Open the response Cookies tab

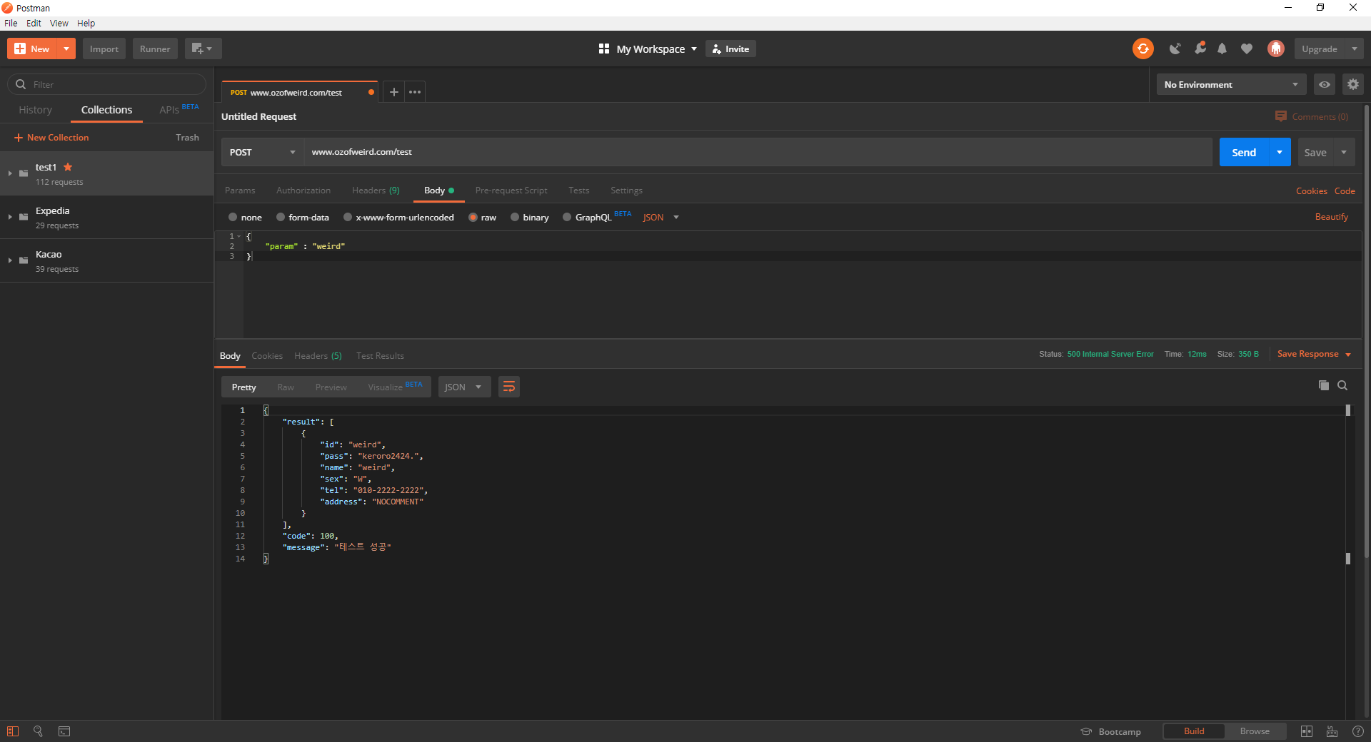[x=267, y=355]
